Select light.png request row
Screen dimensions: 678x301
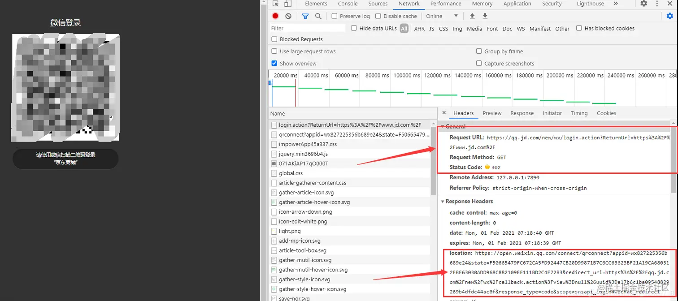(350, 231)
